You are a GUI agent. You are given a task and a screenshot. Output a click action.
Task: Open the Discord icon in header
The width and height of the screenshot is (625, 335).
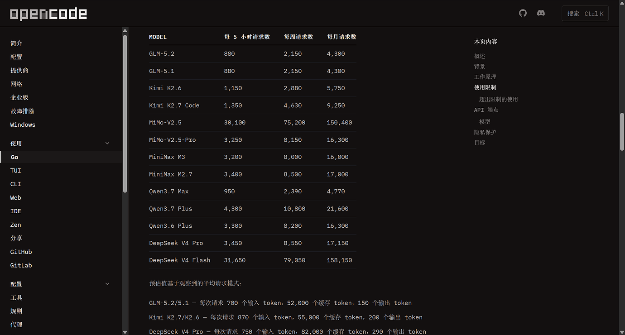pos(541,13)
